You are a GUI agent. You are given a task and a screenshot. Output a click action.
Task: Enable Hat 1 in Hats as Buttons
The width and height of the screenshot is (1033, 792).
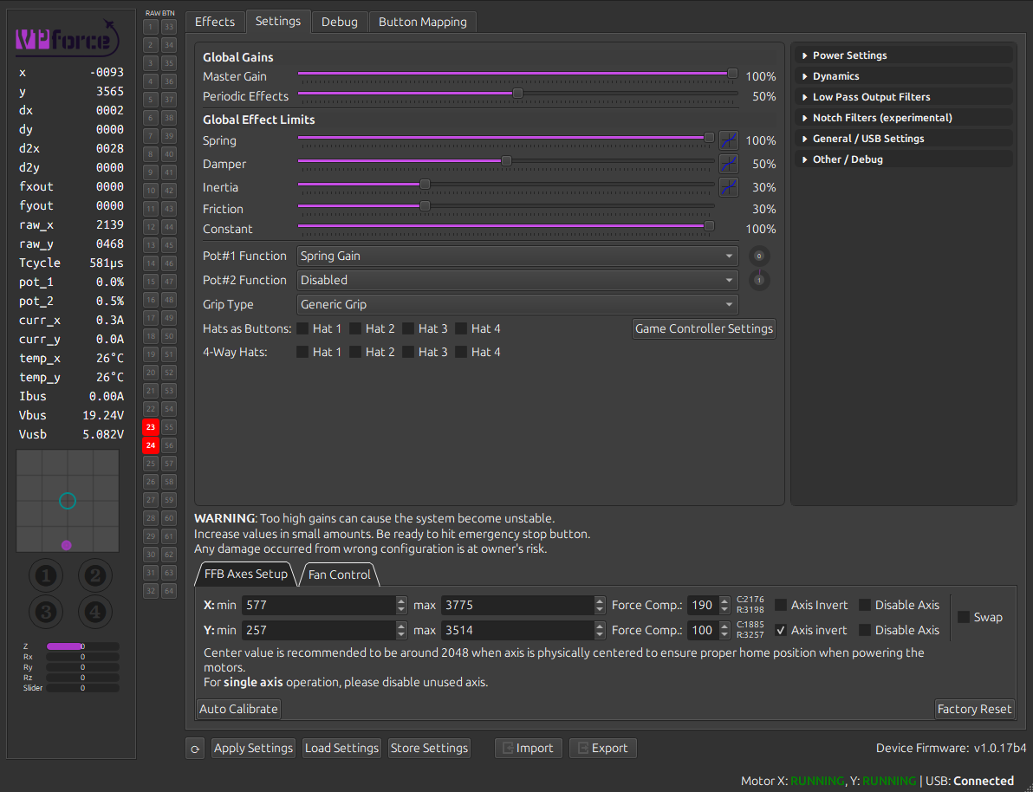pos(302,328)
